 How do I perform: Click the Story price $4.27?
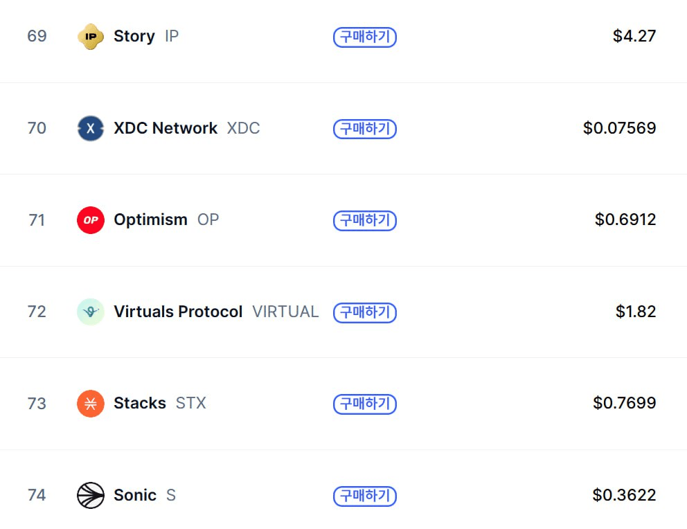click(634, 36)
